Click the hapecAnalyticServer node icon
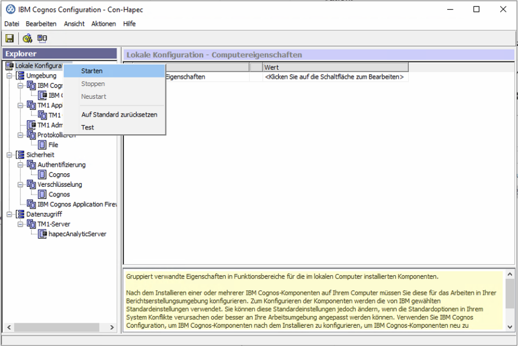Image resolution: width=518 pixels, height=346 pixels. coord(42,234)
